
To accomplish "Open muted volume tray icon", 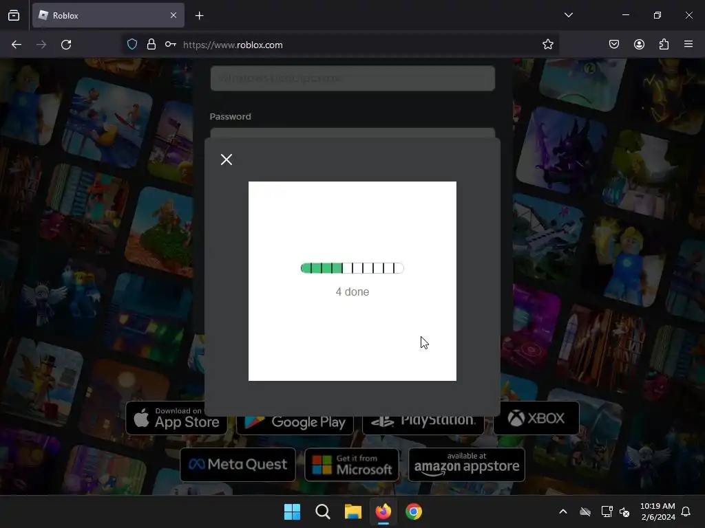I will (x=624, y=511).
